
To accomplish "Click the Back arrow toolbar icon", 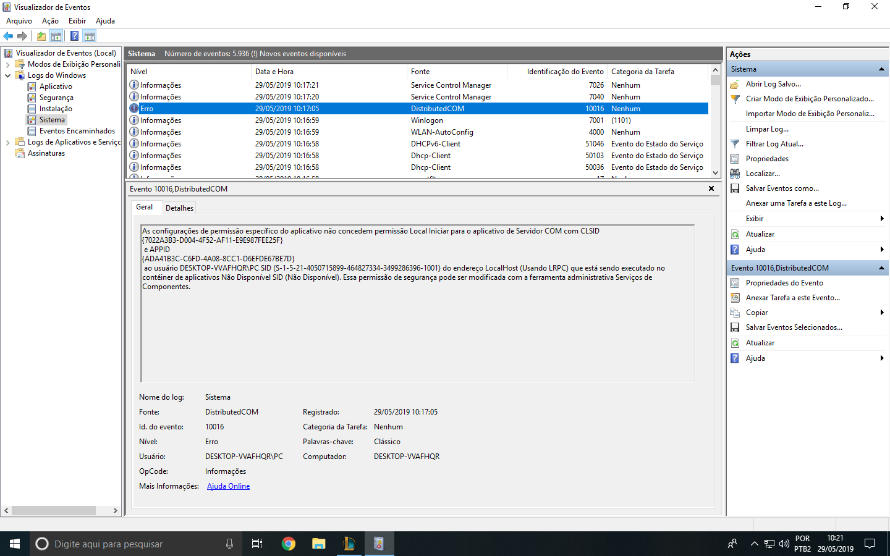I will click(8, 36).
